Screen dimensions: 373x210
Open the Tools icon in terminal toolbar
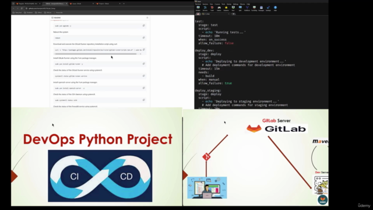pyautogui.click(x=212, y=8)
